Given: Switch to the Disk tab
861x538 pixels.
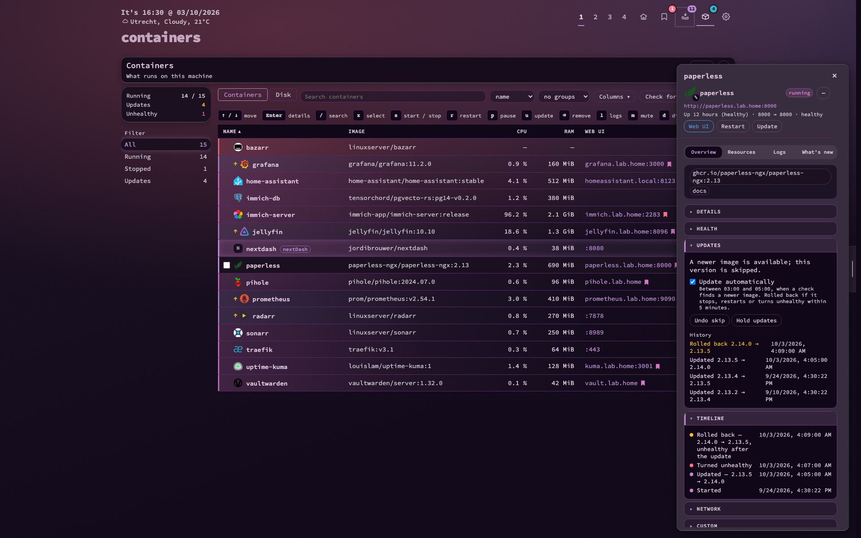Looking at the screenshot, I should coord(283,95).
